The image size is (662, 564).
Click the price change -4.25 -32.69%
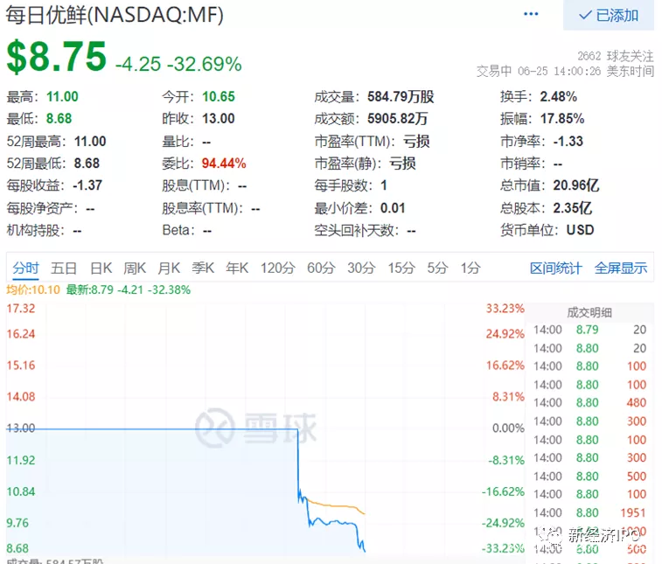point(178,64)
